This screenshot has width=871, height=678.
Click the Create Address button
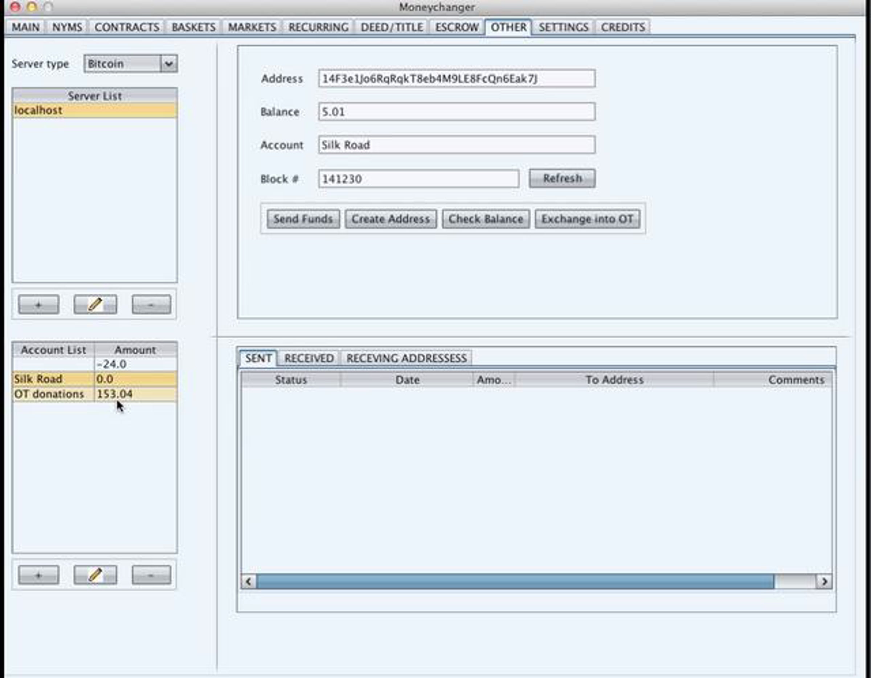coord(391,219)
